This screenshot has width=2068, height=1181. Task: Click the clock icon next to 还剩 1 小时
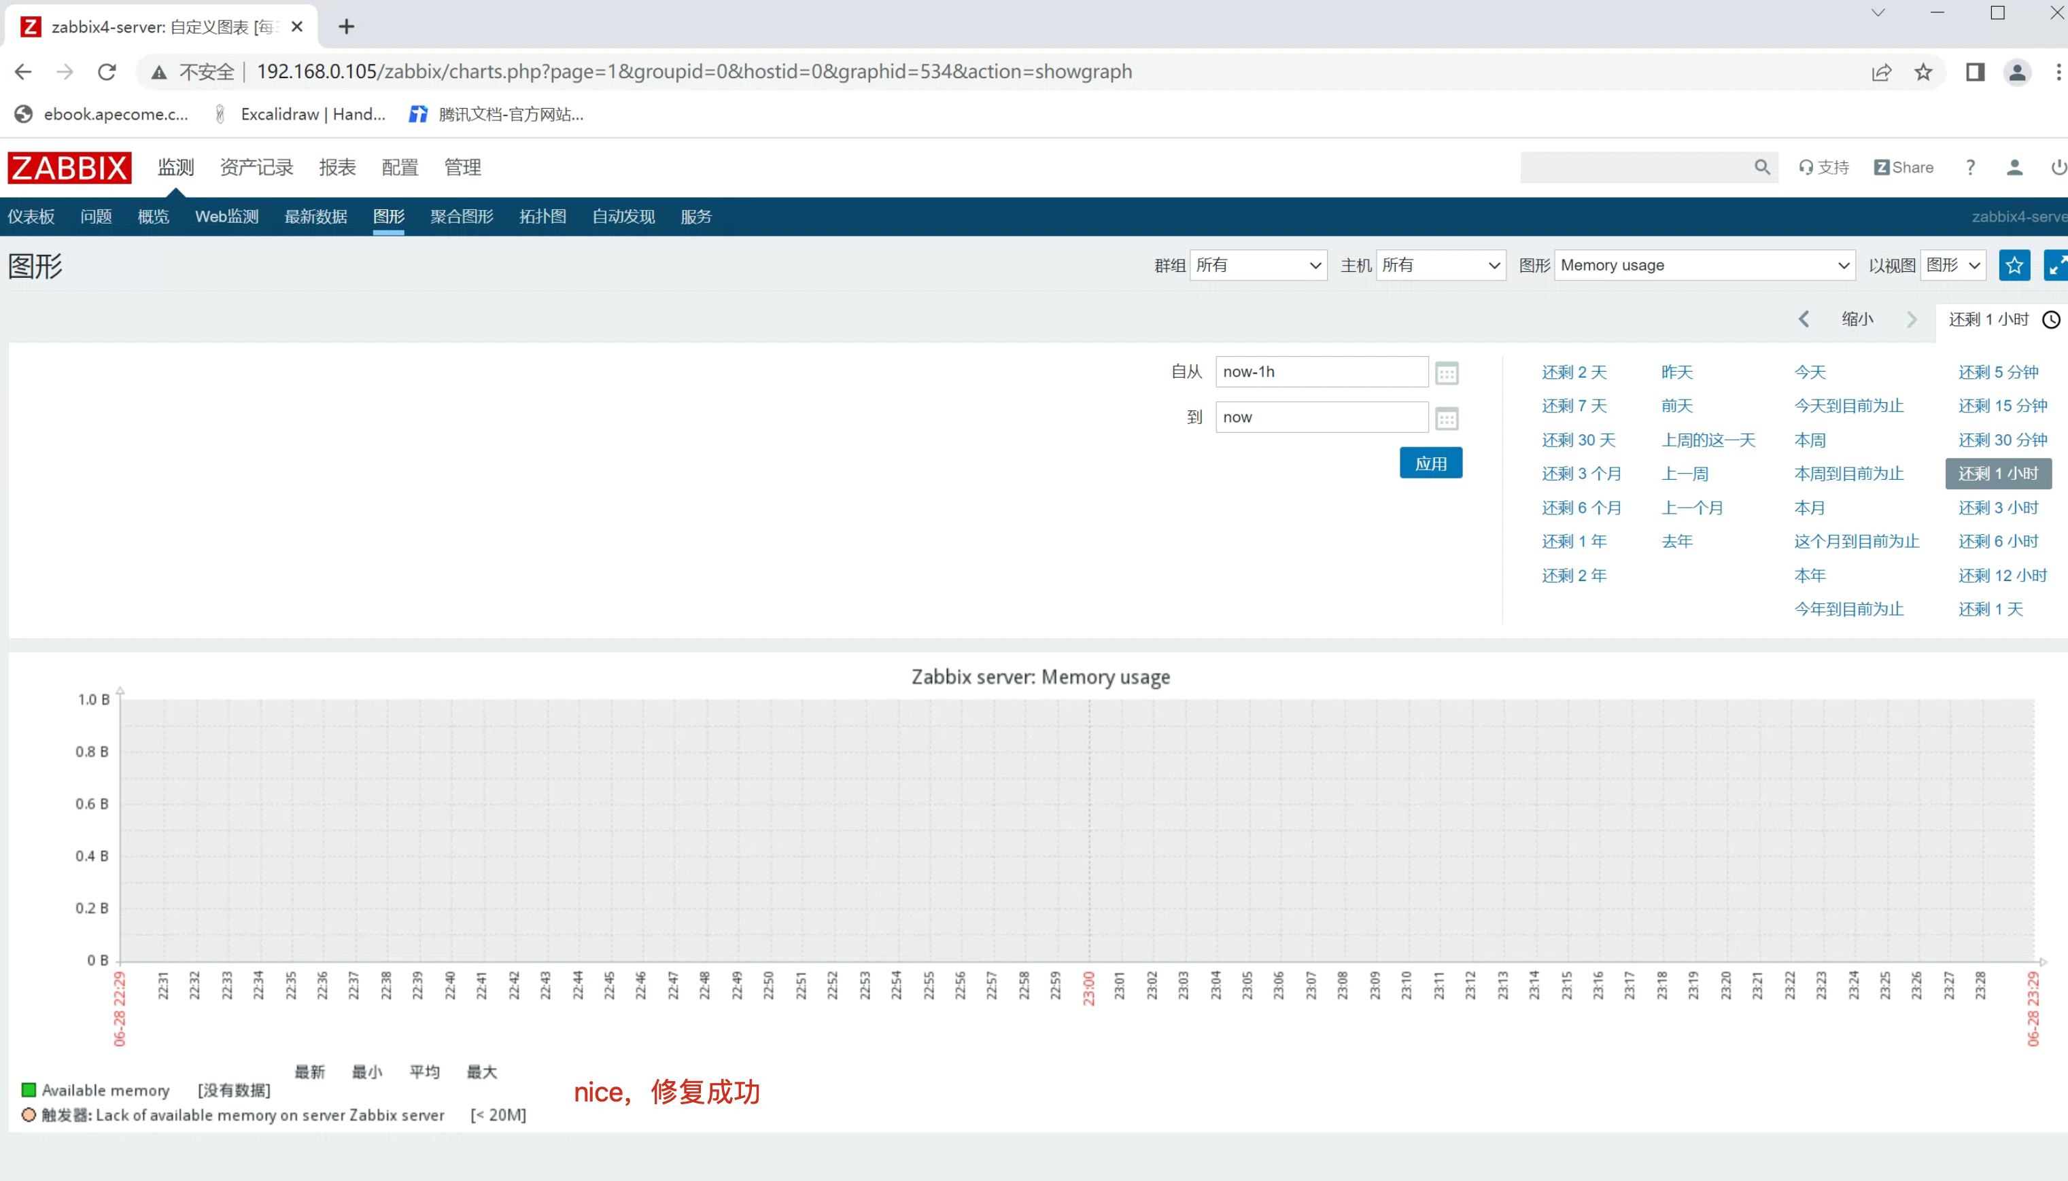pyautogui.click(x=2051, y=319)
